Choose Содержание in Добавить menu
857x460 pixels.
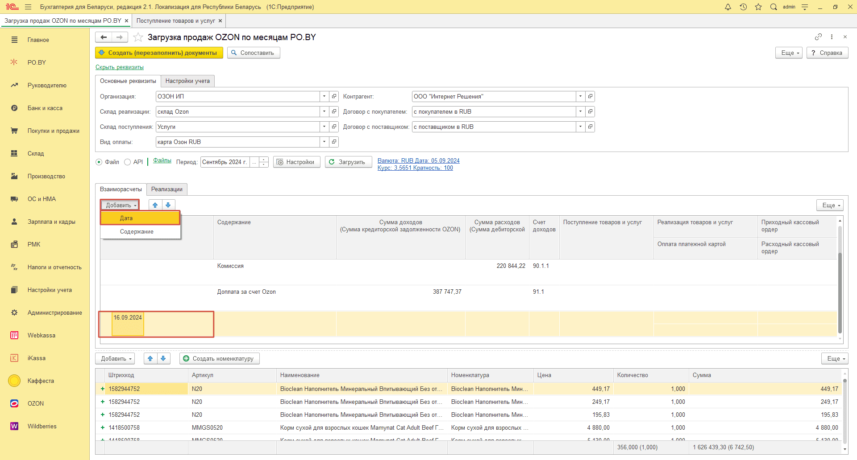(x=140, y=232)
